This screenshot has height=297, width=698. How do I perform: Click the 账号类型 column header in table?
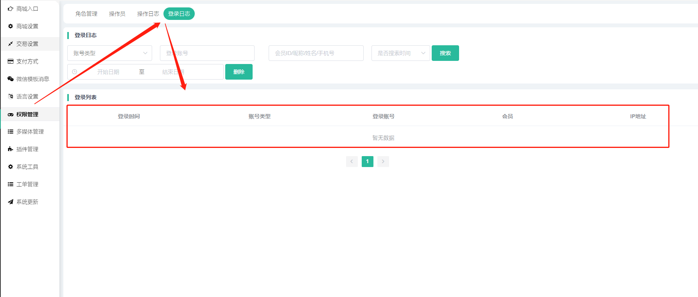coord(260,116)
